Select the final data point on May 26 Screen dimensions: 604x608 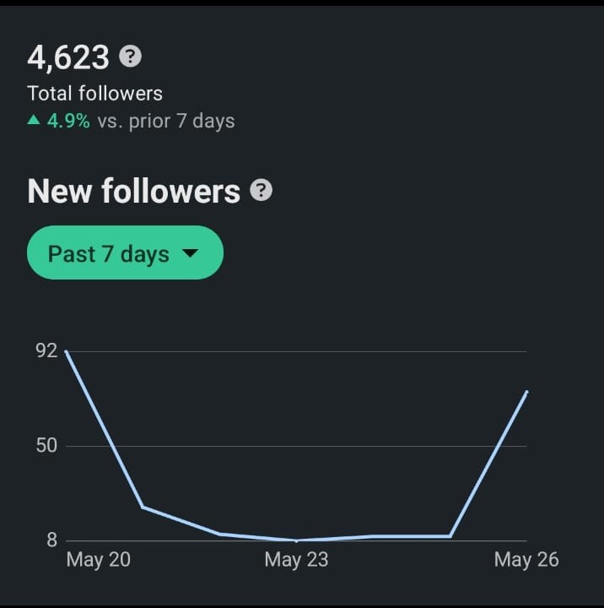coord(526,392)
